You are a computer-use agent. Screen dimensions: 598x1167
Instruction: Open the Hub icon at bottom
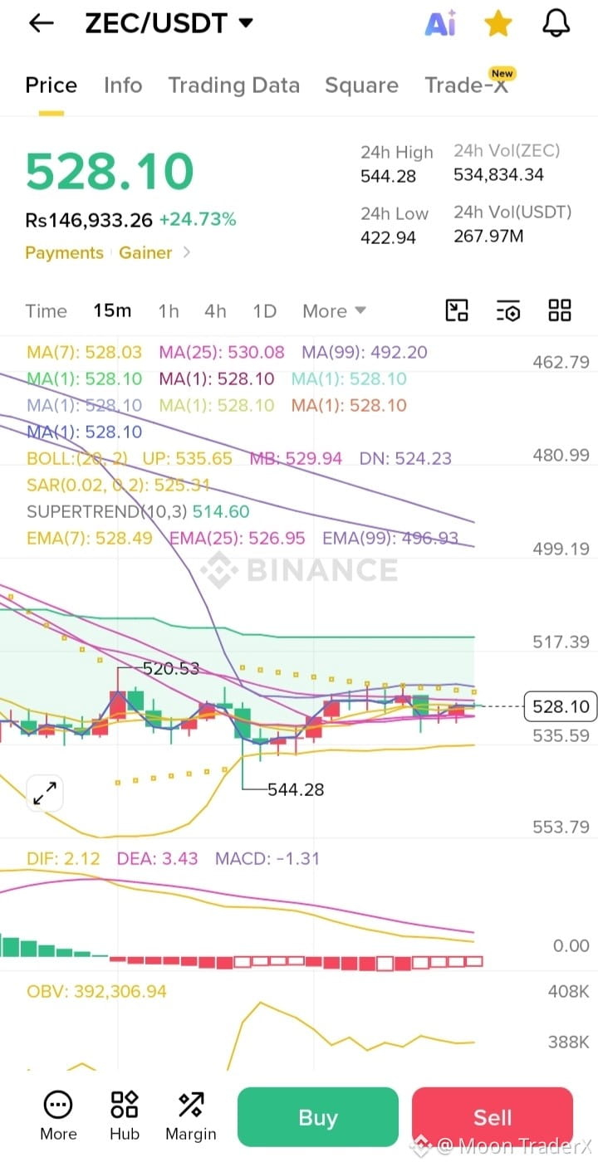point(125,1116)
